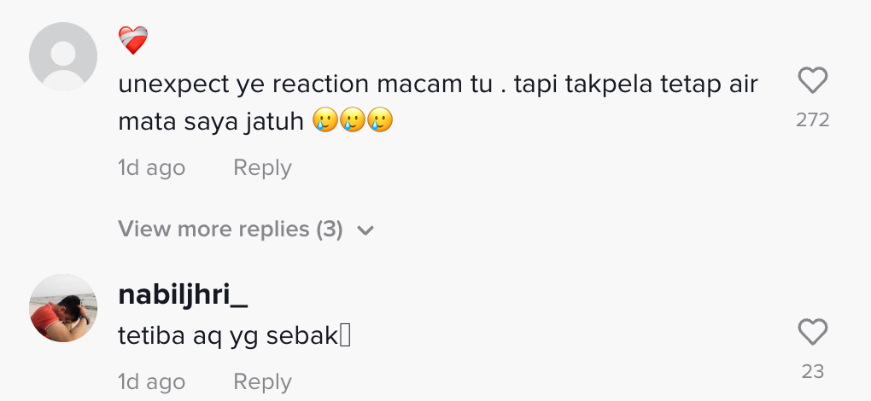The height and width of the screenshot is (401, 871).
Task: Click the 23 like count
Action: point(812,371)
